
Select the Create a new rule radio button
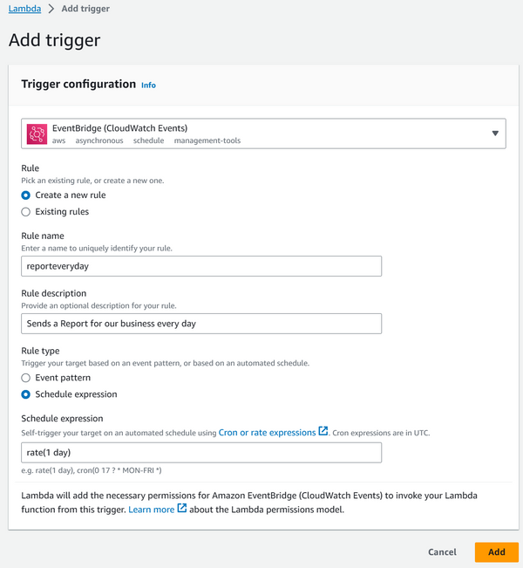(25, 195)
